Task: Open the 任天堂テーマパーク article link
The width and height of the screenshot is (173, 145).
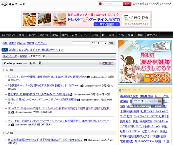Action: pyautogui.click(x=44, y=86)
